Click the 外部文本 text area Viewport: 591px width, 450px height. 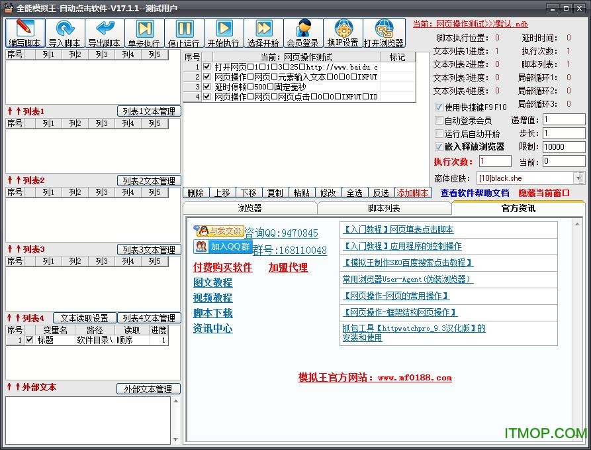point(88,420)
